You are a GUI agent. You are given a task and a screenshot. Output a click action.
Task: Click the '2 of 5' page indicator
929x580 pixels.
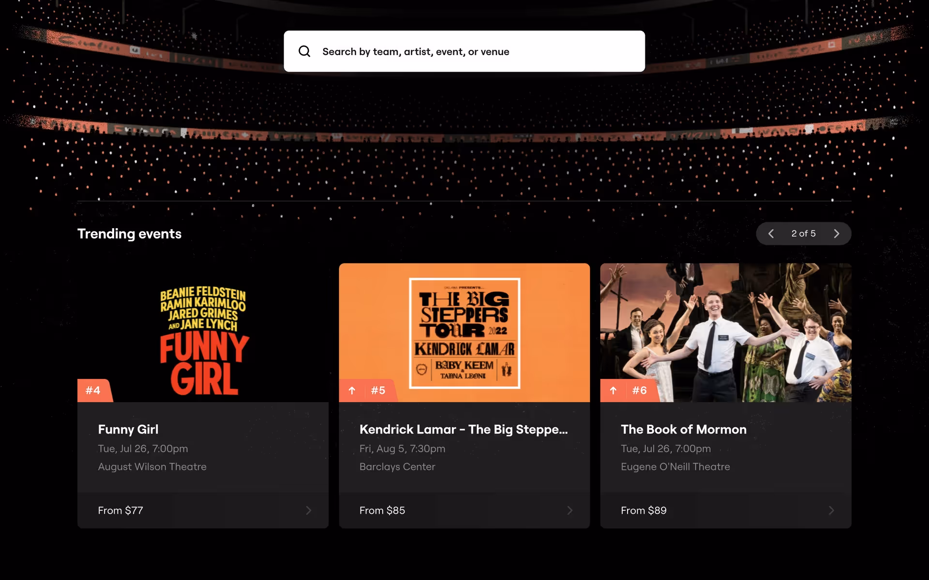pyautogui.click(x=803, y=234)
